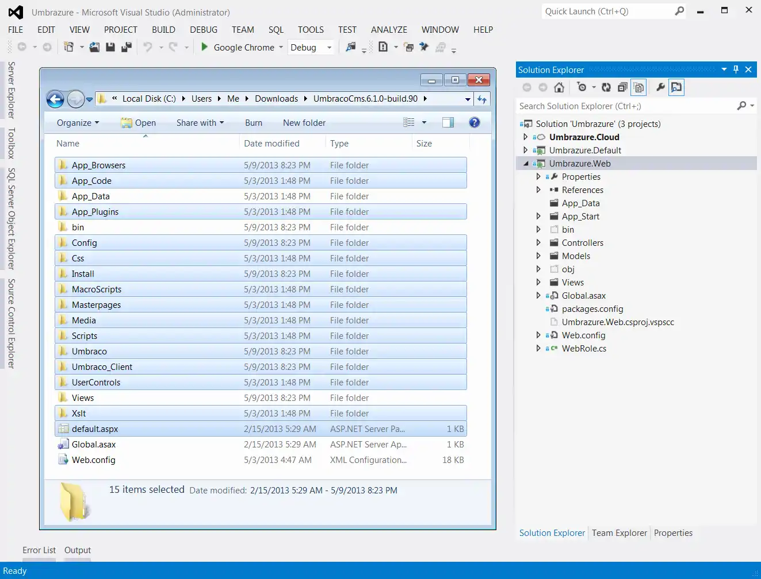This screenshot has width=761, height=579.
Task: Click the stacked windows icon in main toolbar
Action: (409, 47)
